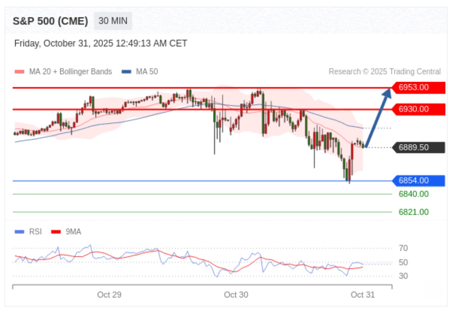Click the blue 6854.00 pivot tag
Viewport: 458px width, 314px height.
418,181
